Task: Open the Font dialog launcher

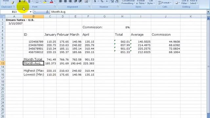Action: (x=55, y=7)
